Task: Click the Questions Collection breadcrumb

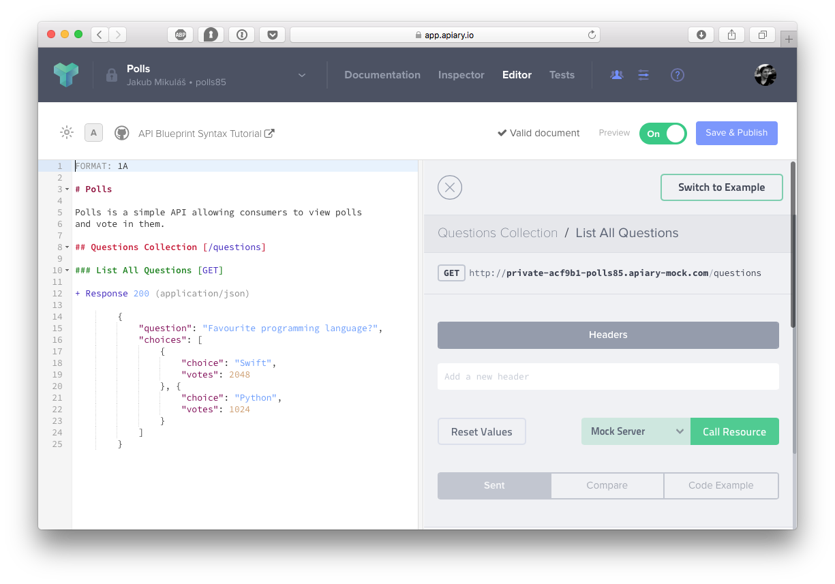Action: 498,233
